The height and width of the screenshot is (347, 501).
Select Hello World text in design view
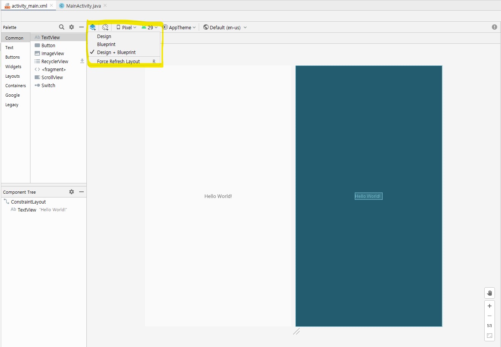point(218,196)
